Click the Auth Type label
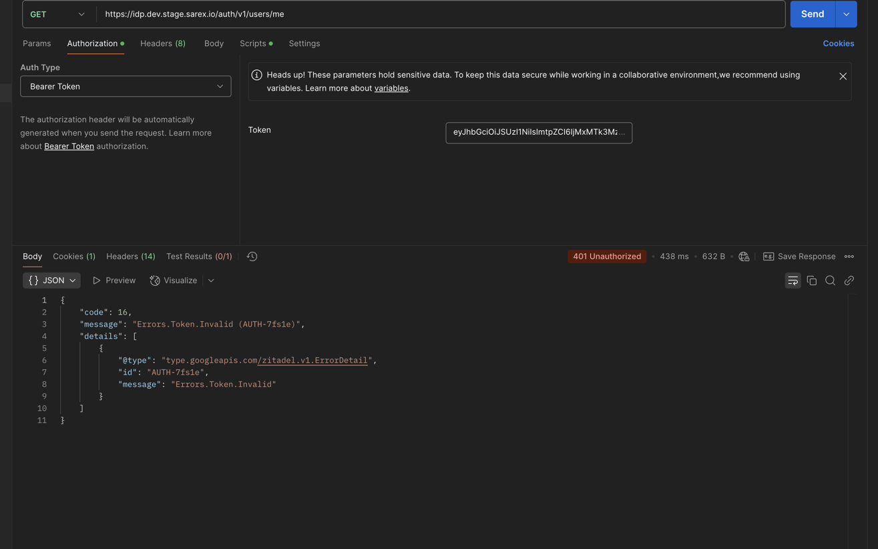878x549 pixels. [40, 67]
